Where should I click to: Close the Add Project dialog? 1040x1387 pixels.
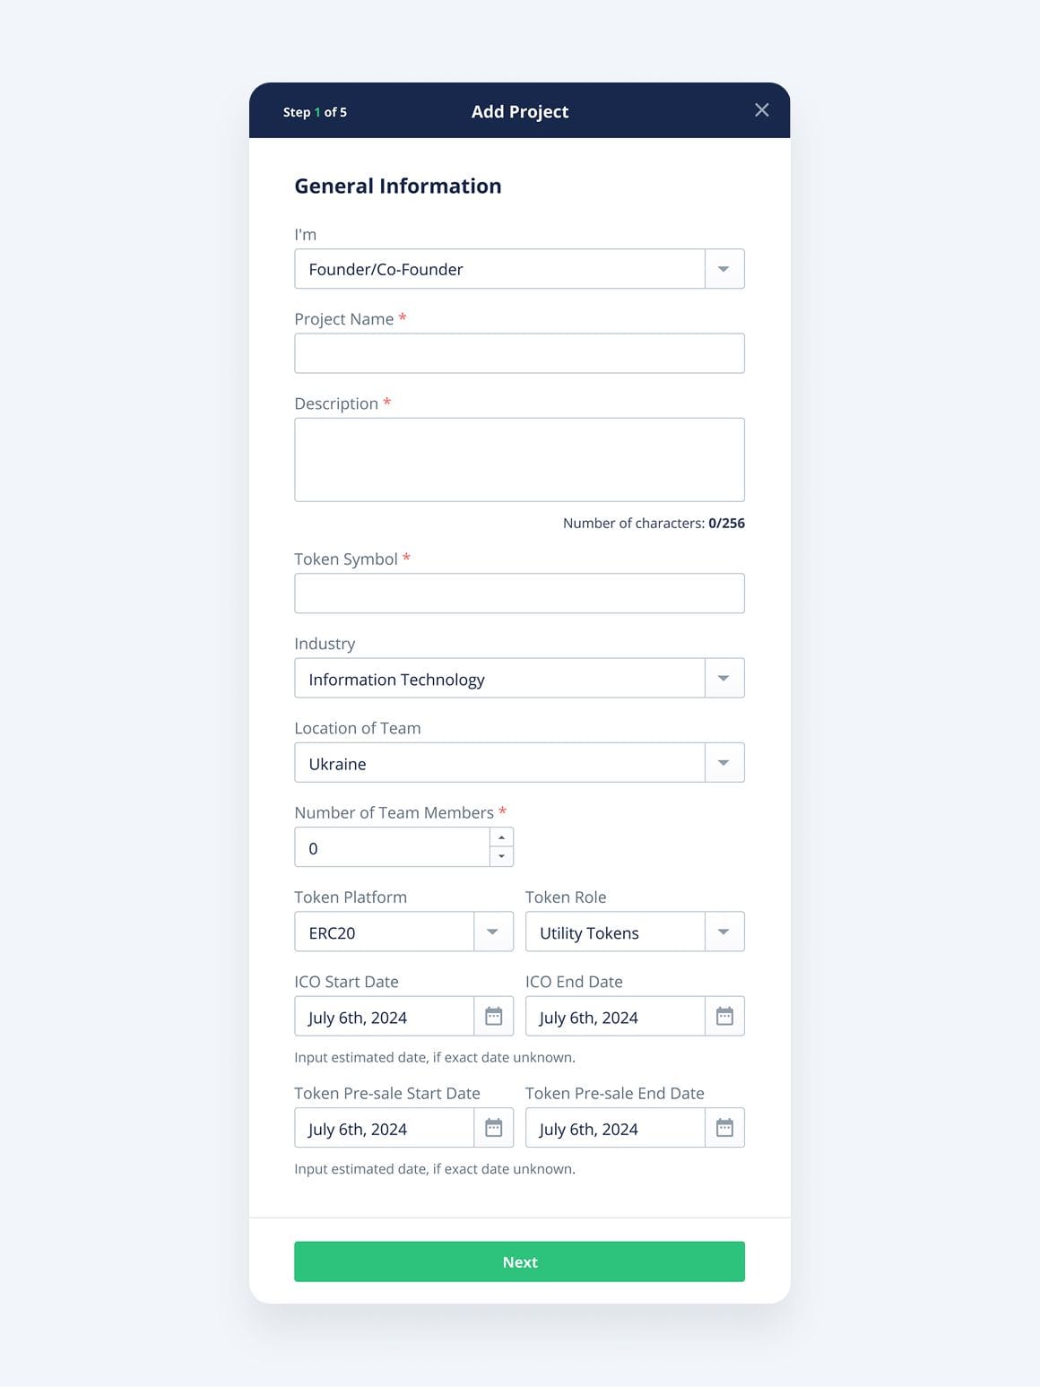tap(762, 110)
